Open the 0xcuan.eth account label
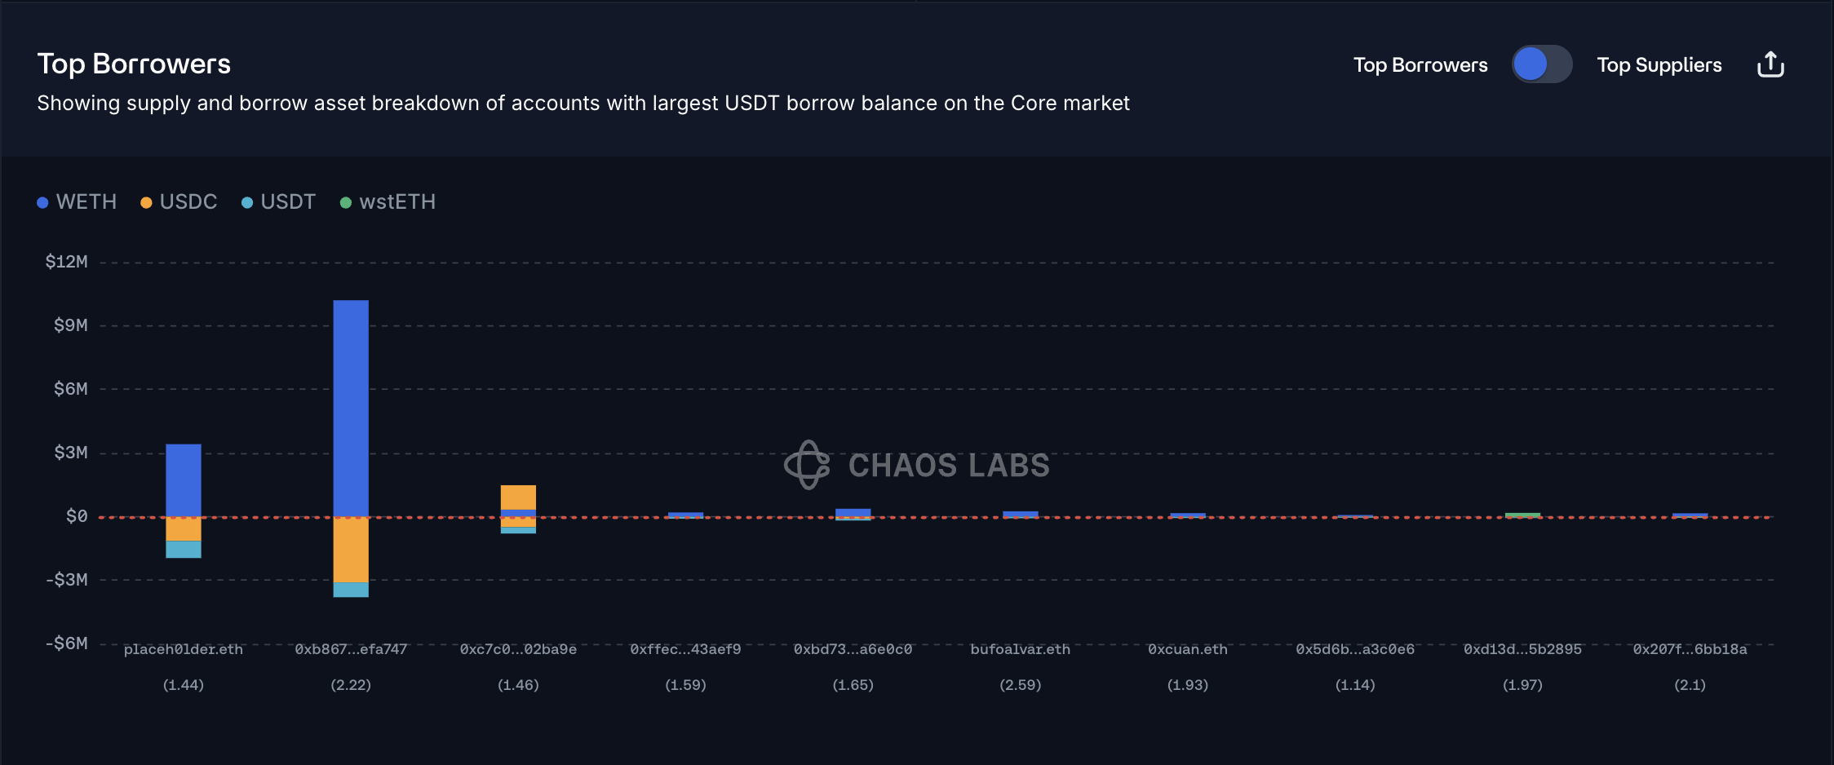 (x=1187, y=649)
